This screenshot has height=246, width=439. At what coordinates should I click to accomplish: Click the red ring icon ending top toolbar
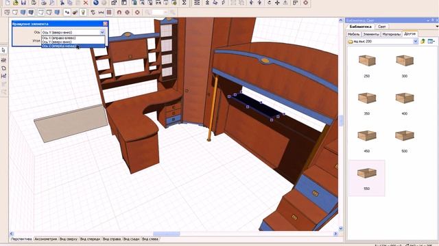point(305,3)
